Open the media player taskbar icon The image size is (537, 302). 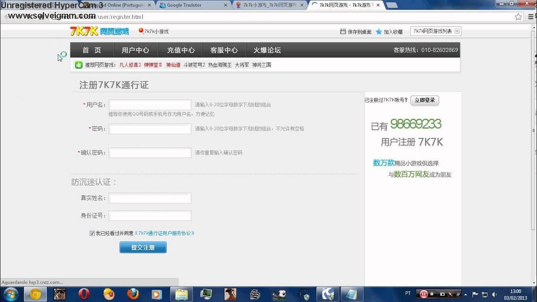[x=157, y=294]
